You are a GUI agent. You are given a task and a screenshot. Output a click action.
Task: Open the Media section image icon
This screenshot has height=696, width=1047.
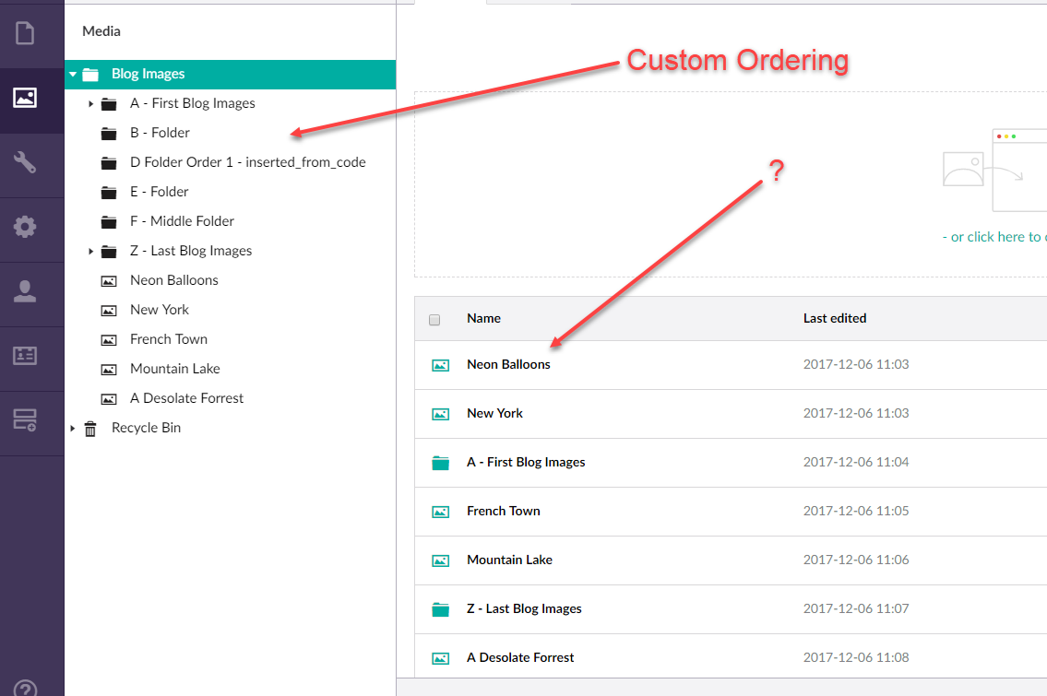click(x=25, y=98)
